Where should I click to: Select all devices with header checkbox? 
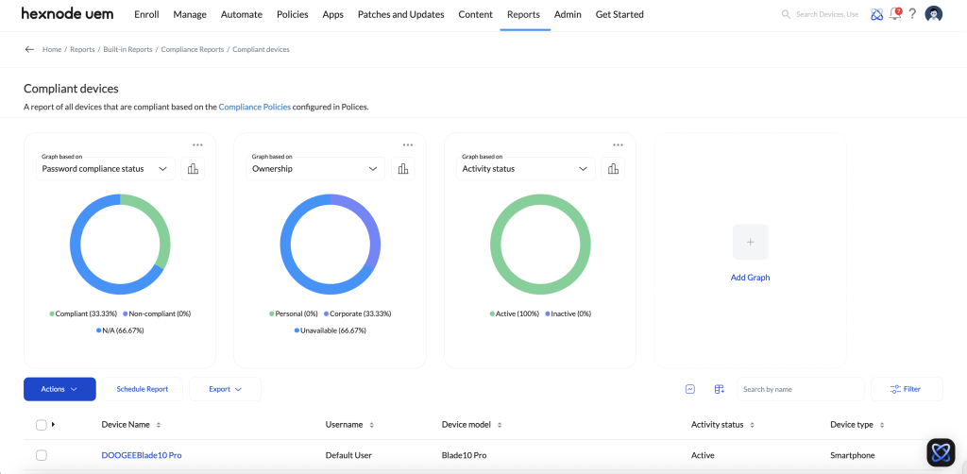[x=41, y=425]
